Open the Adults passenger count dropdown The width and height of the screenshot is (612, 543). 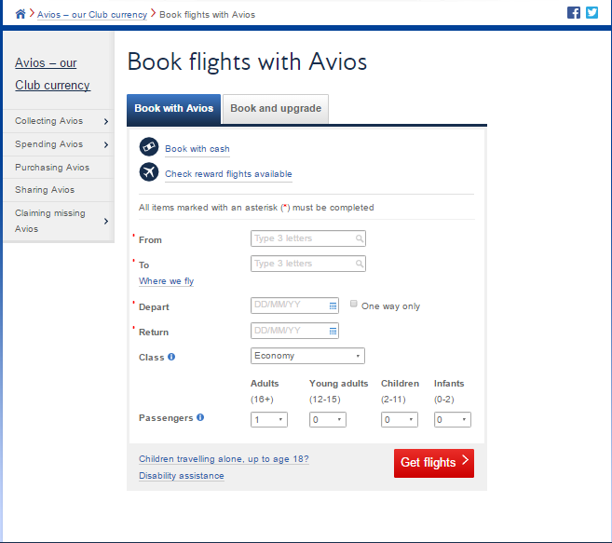(268, 420)
